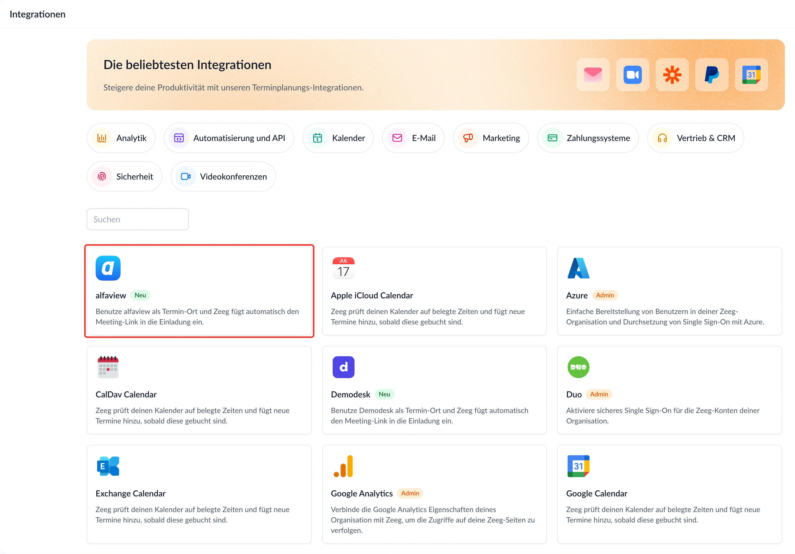Viewport: 795px width, 554px height.
Task: Click the Google Analytics logo
Action: pos(343,466)
